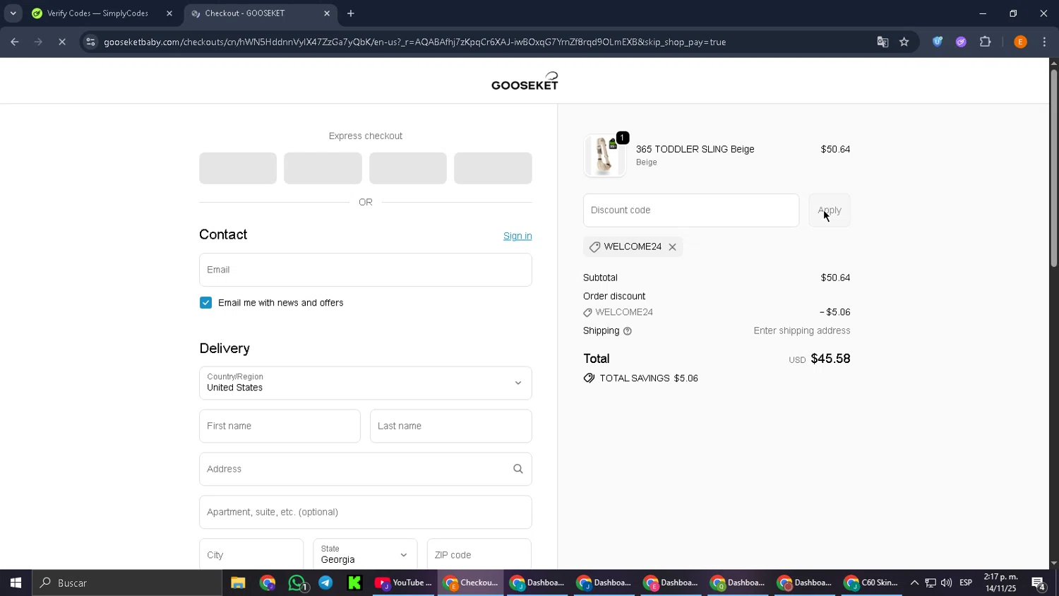Open network settings tray icon
The width and height of the screenshot is (1059, 596).
(931, 583)
